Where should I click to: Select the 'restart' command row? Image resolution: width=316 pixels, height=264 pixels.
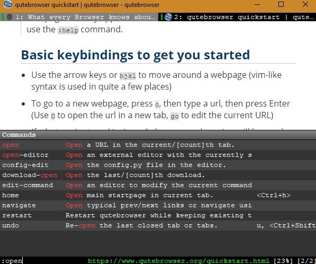coord(158,216)
